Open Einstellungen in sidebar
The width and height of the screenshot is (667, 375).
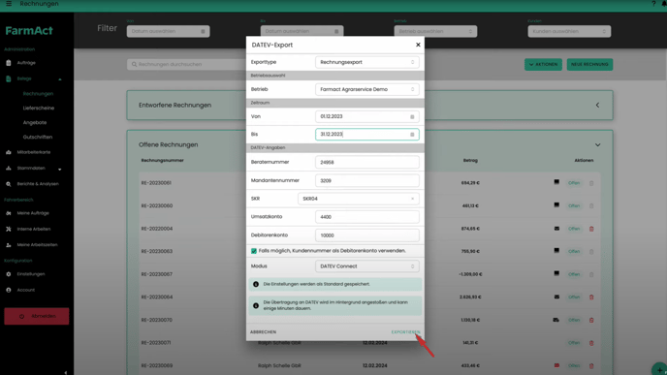coord(31,274)
